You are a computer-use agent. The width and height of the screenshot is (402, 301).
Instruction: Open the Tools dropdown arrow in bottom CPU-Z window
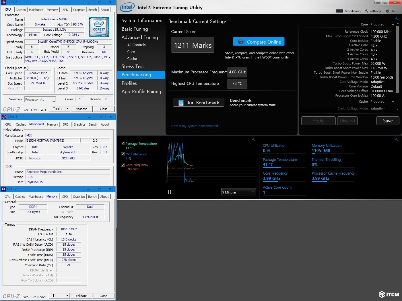click(x=67, y=296)
